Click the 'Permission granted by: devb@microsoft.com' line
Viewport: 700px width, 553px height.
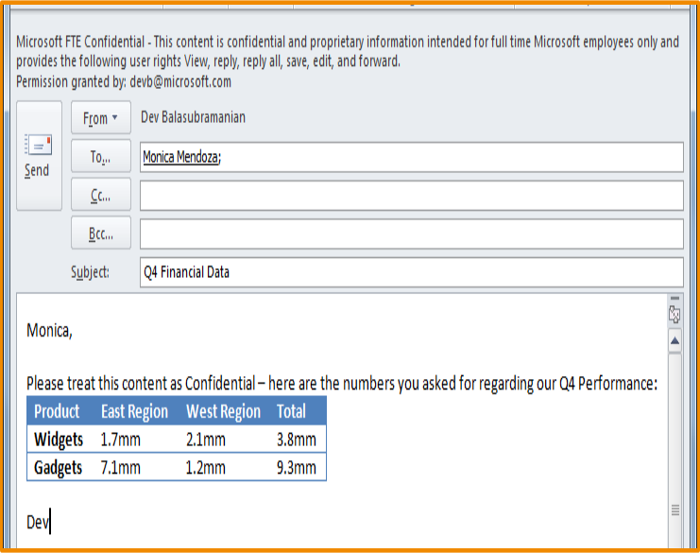coord(124,81)
